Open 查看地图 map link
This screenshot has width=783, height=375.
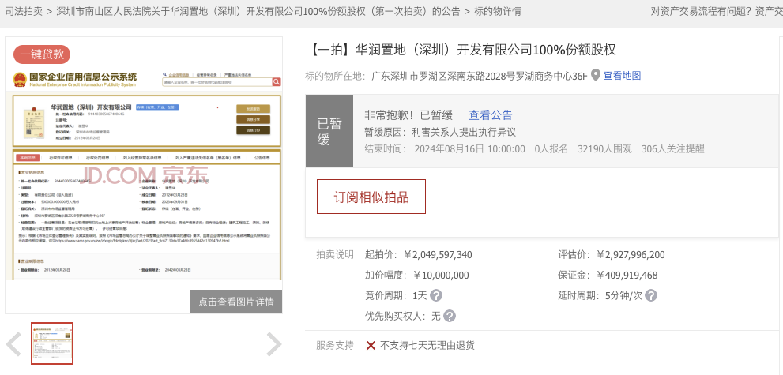622,76
